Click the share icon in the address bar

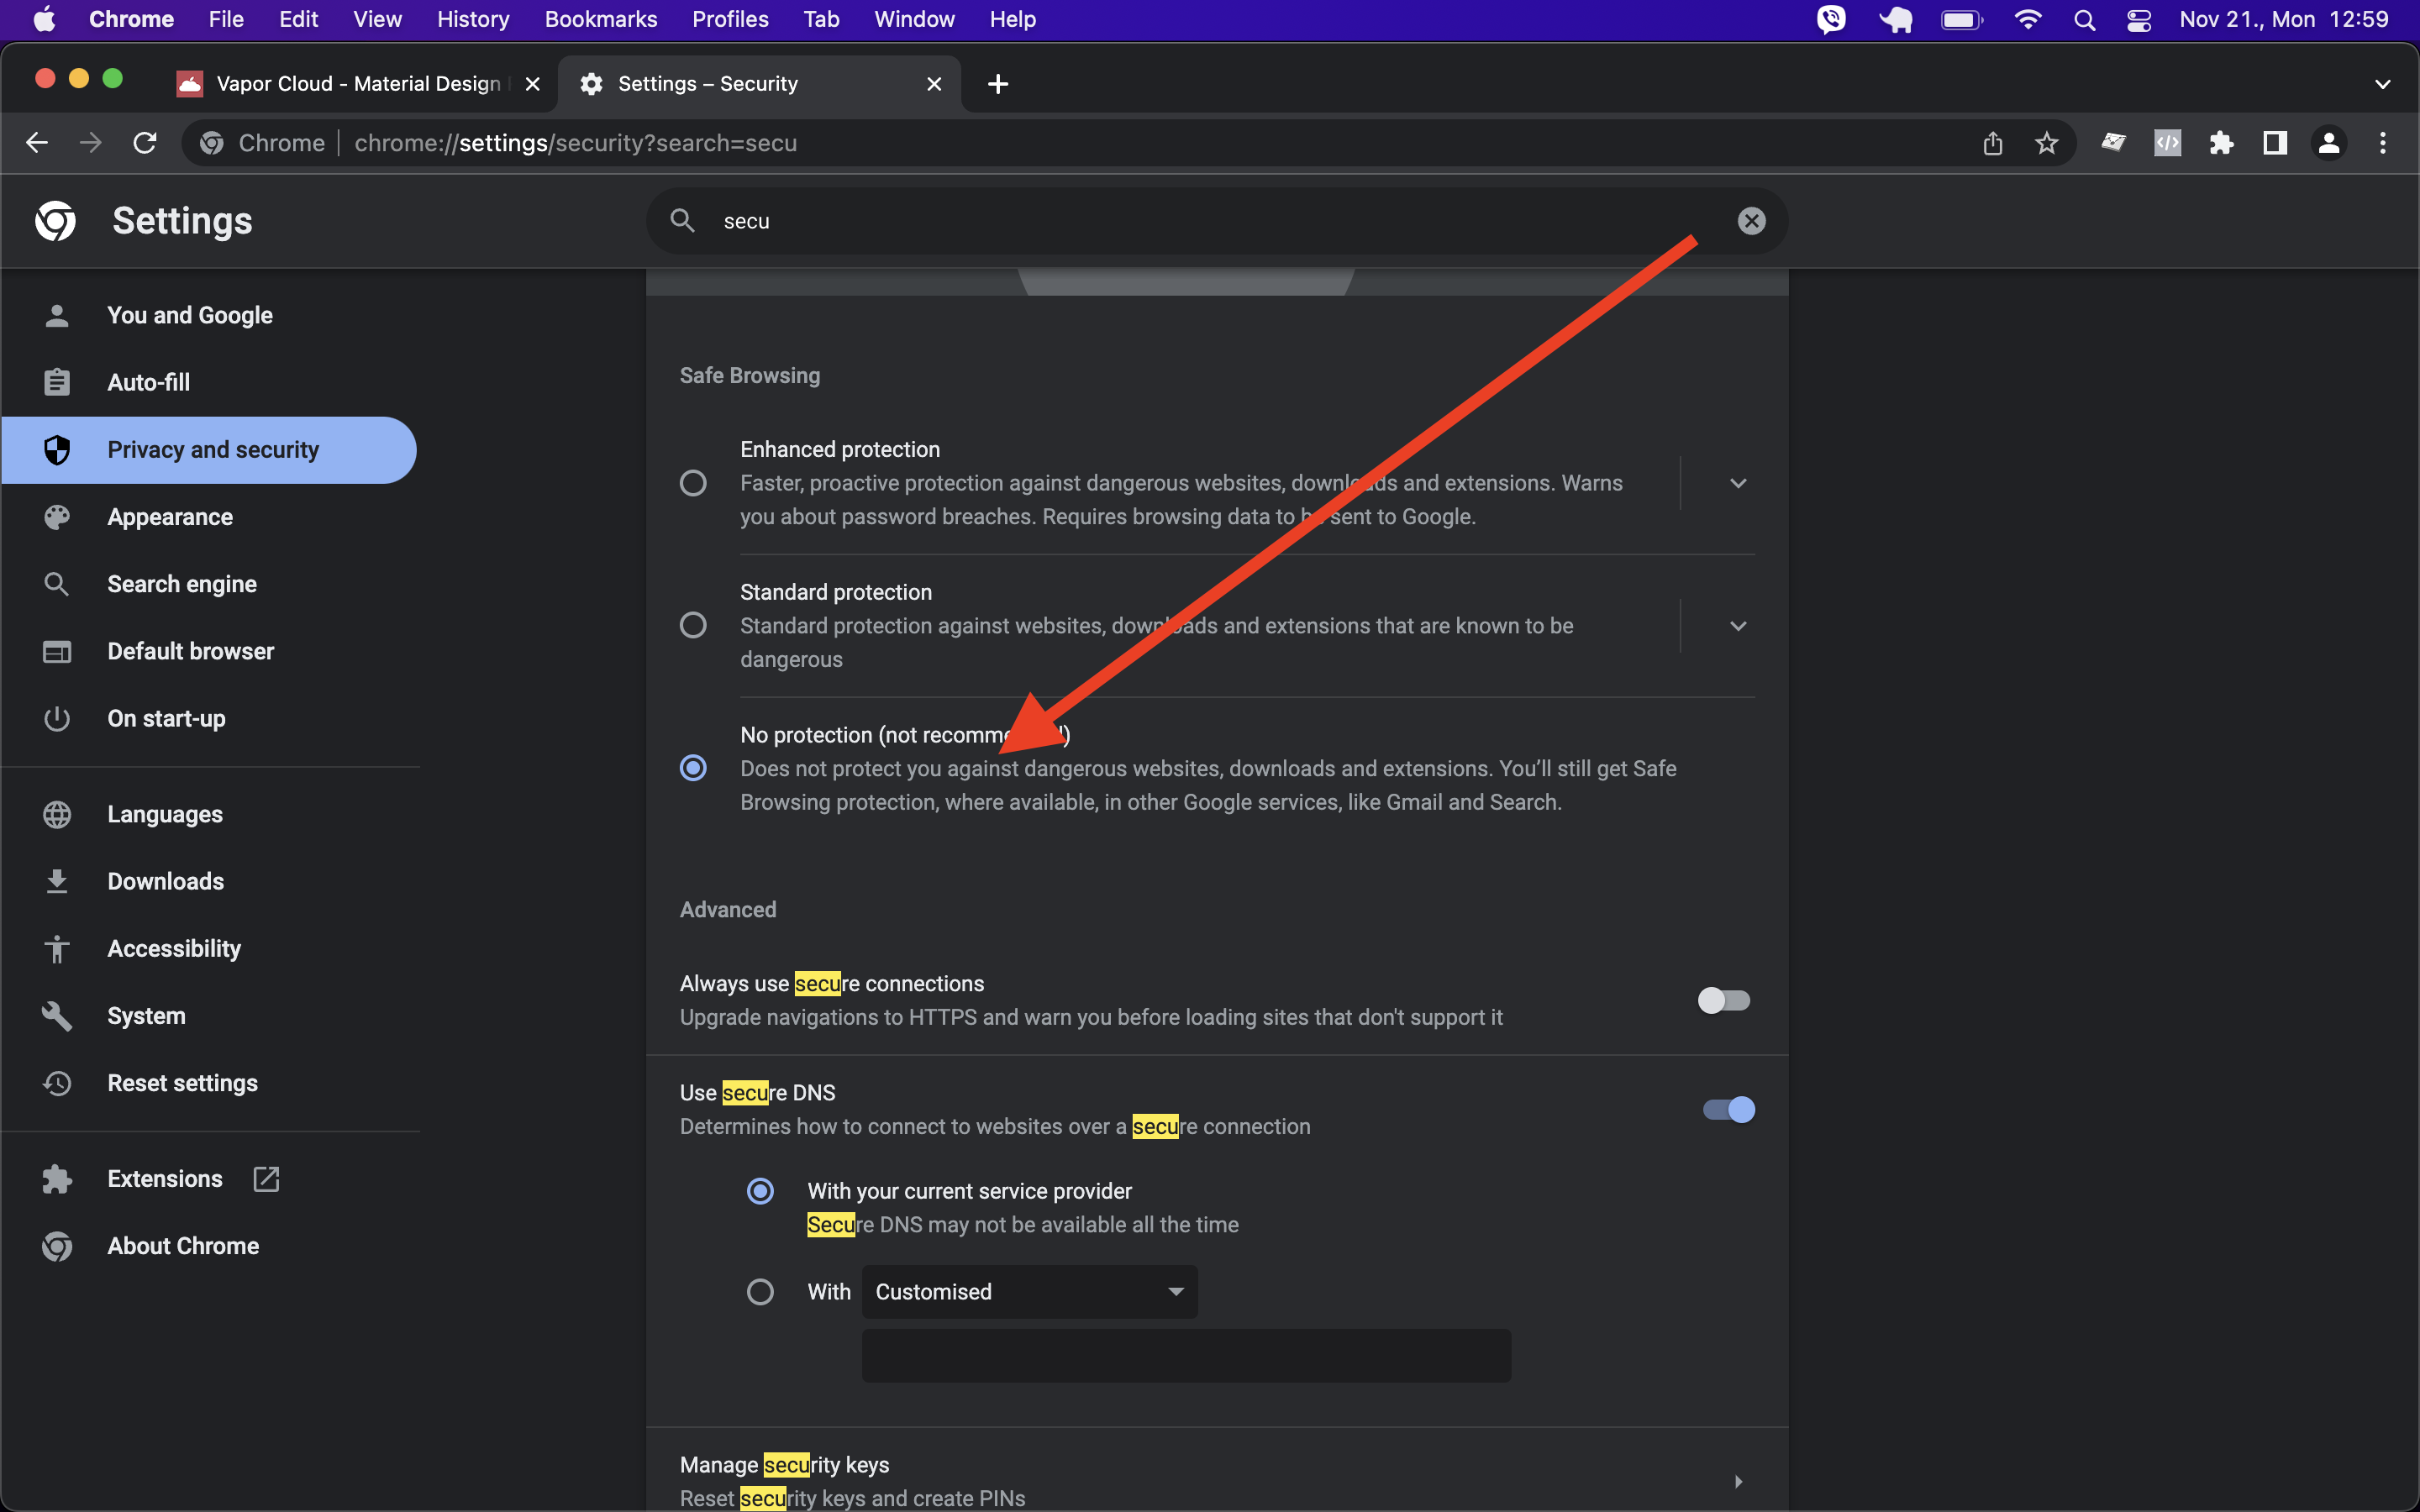pyautogui.click(x=1992, y=143)
